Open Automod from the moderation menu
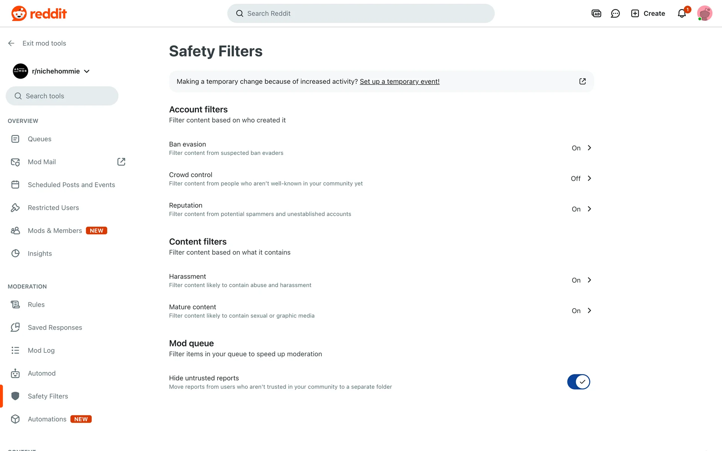This screenshot has height=451, width=722. click(x=41, y=373)
